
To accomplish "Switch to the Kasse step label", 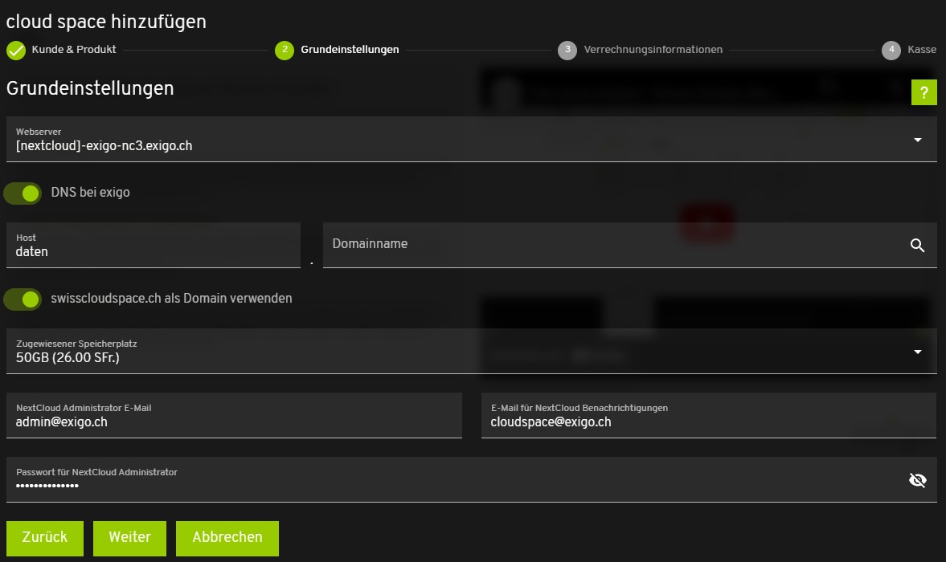I will pyautogui.click(x=921, y=50).
